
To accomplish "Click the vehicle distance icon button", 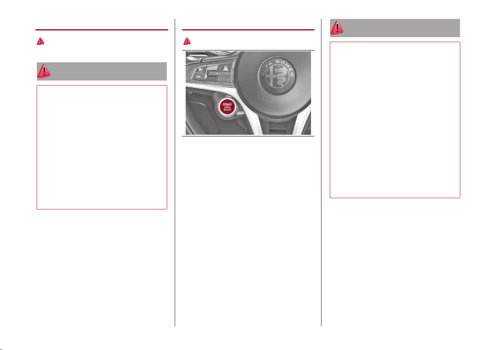I will (226, 68).
